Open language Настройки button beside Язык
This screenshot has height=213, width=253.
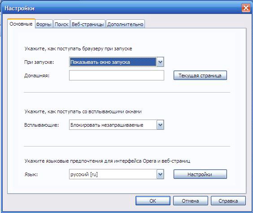(200, 174)
